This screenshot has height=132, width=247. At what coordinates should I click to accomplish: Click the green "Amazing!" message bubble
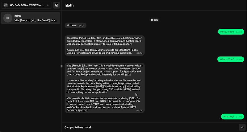click(232, 117)
